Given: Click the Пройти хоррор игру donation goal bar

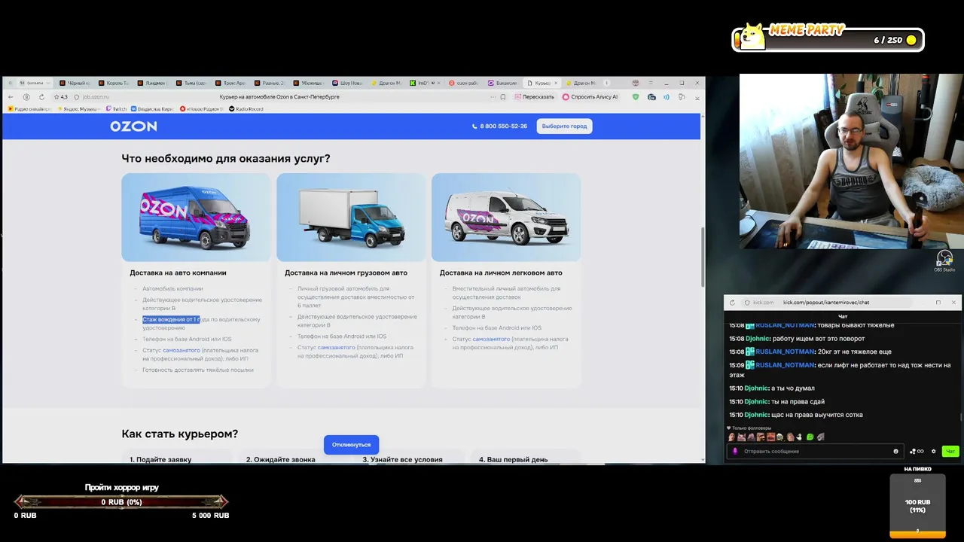Looking at the screenshot, I should point(121,501).
